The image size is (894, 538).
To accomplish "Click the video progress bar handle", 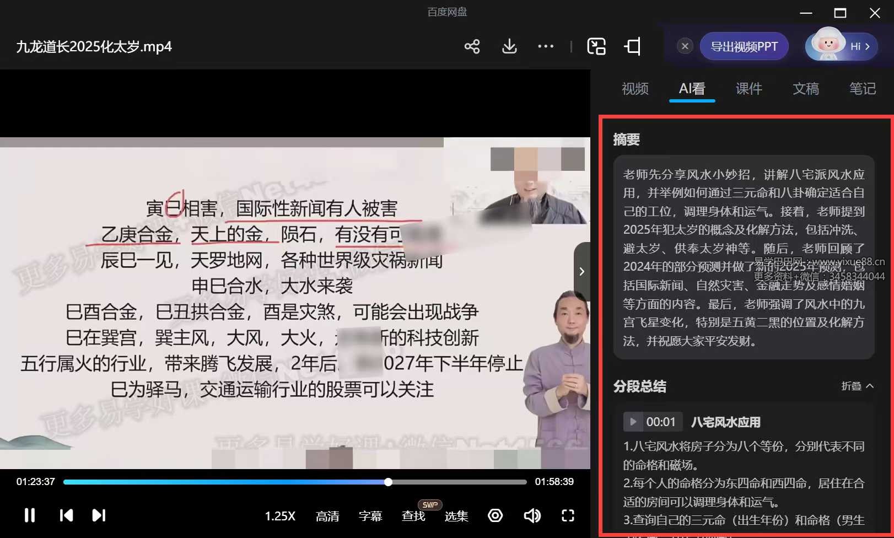I will click(389, 482).
